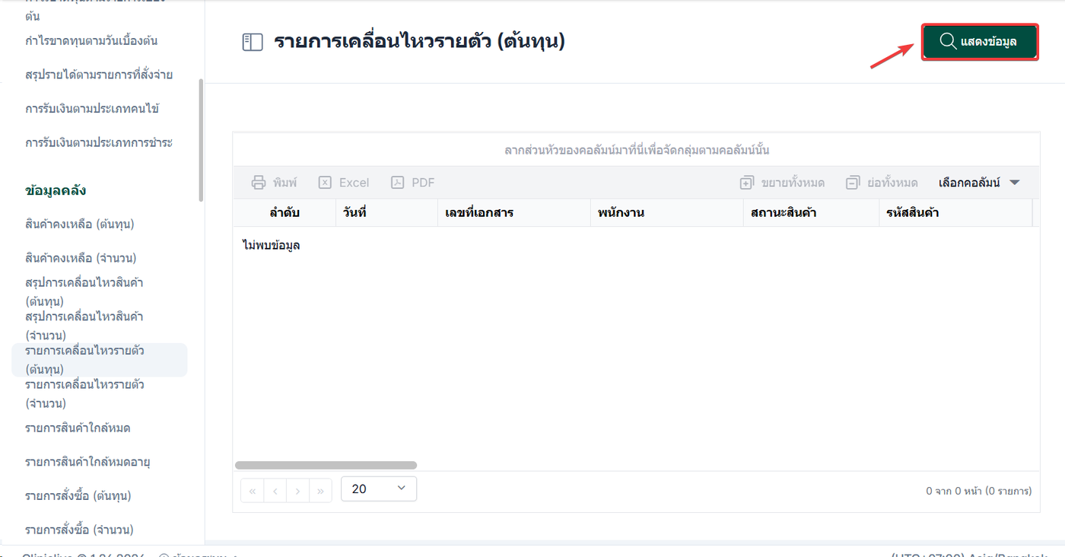
Task: Click the table's horizontal scrollbar
Action: tap(326, 465)
